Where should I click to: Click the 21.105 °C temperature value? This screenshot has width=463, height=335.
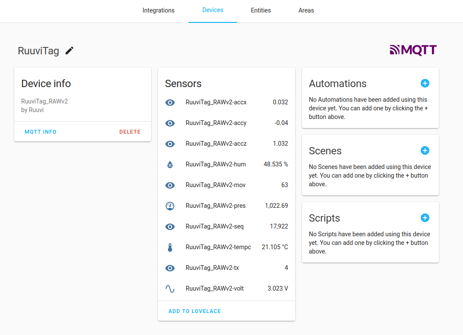[x=275, y=247]
